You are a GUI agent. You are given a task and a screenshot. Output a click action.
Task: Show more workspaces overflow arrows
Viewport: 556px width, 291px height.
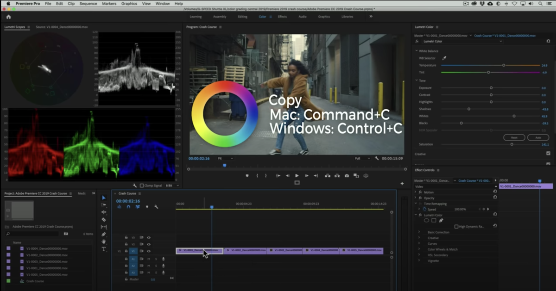[x=371, y=17]
